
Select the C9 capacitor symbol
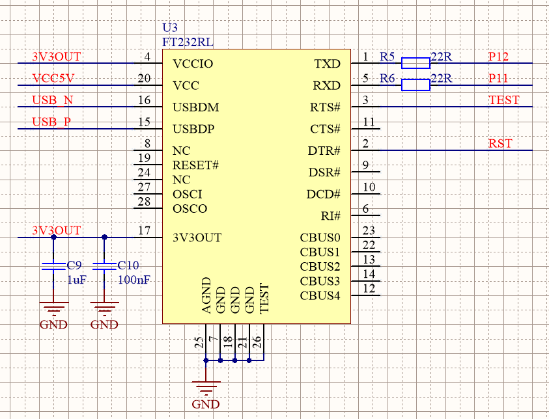(53, 267)
